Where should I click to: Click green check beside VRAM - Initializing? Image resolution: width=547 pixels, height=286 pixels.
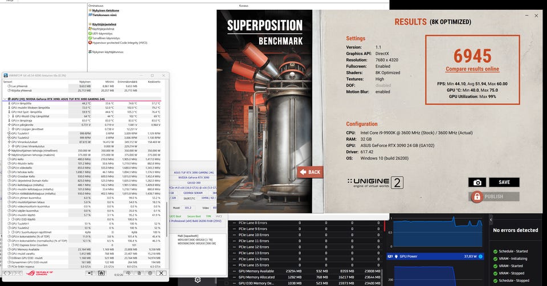tap(495, 259)
